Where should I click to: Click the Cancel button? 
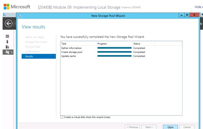pos(187,127)
